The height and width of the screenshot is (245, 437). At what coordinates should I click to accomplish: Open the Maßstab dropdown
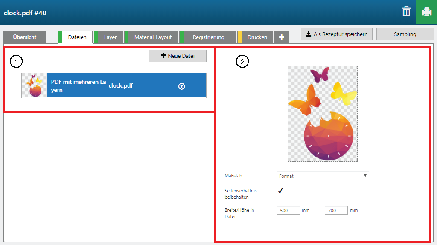click(x=323, y=176)
